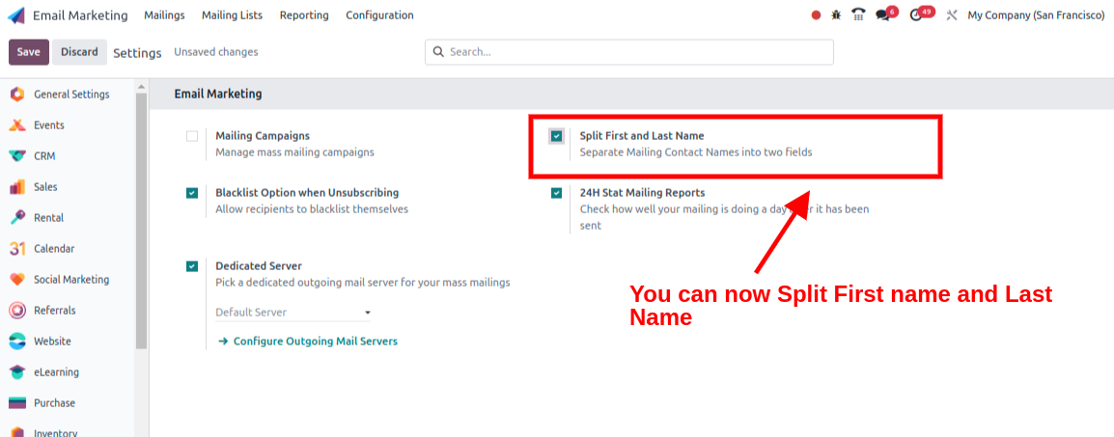Click the Dedicated Server setting title

pyautogui.click(x=259, y=266)
